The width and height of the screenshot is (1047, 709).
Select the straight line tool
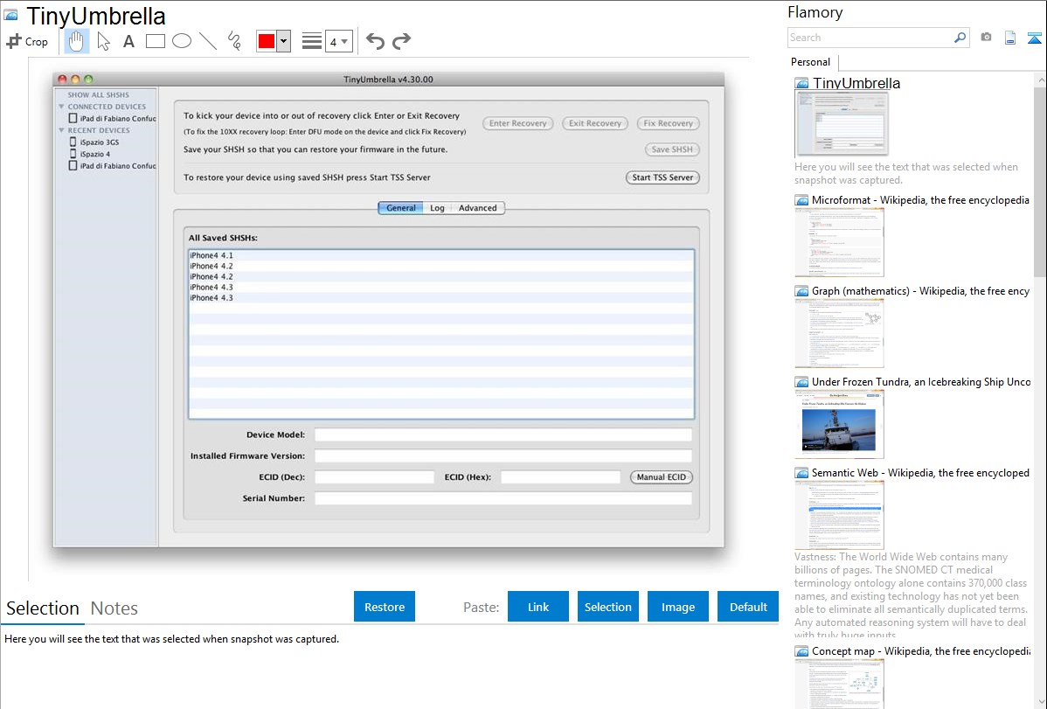(x=208, y=41)
